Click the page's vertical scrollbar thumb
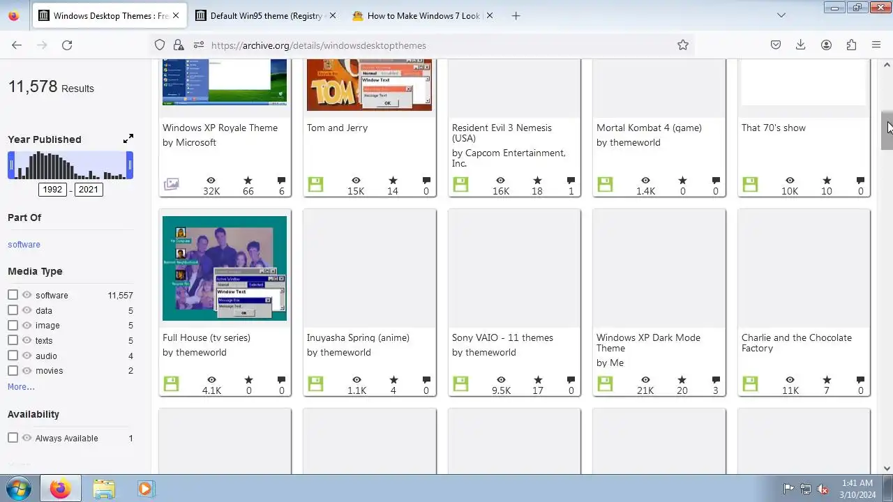The height and width of the screenshot is (502, 893). (x=887, y=130)
